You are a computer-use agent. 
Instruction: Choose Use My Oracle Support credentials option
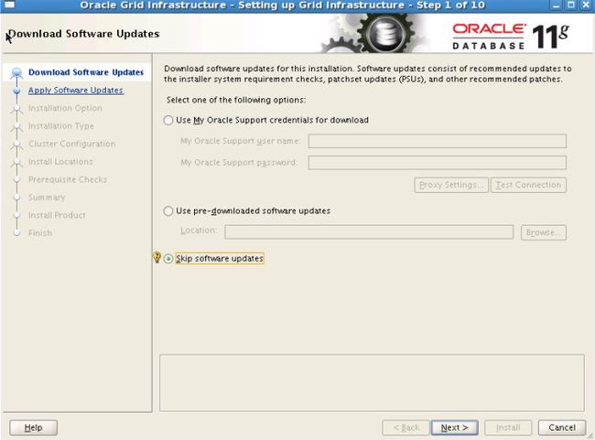(x=168, y=120)
